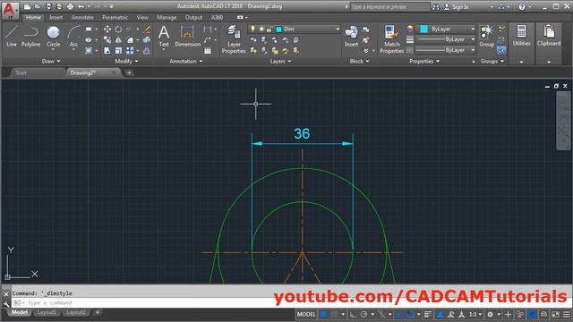Open the linetype ByLayer dropdown
Viewport: 573px width, 322px height.
473,50
